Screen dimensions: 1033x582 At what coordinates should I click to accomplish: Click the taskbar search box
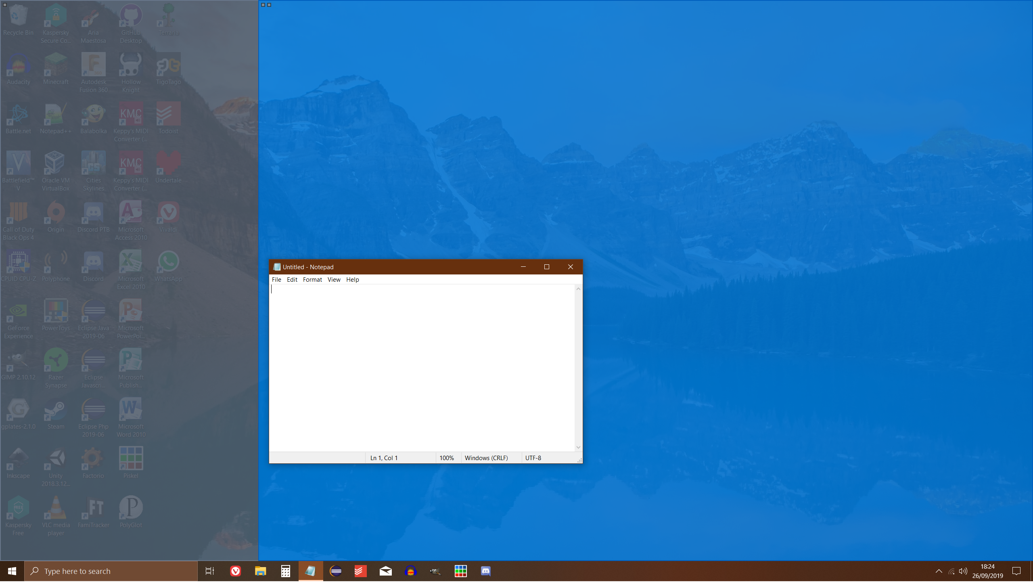coord(111,571)
